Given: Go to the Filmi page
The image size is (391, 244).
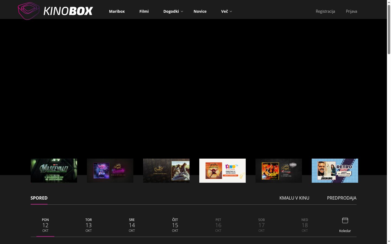Looking at the screenshot, I should coord(144,11).
